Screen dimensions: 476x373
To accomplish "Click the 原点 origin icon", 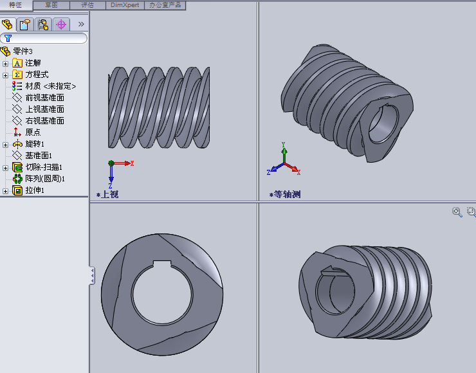I will click(17, 132).
